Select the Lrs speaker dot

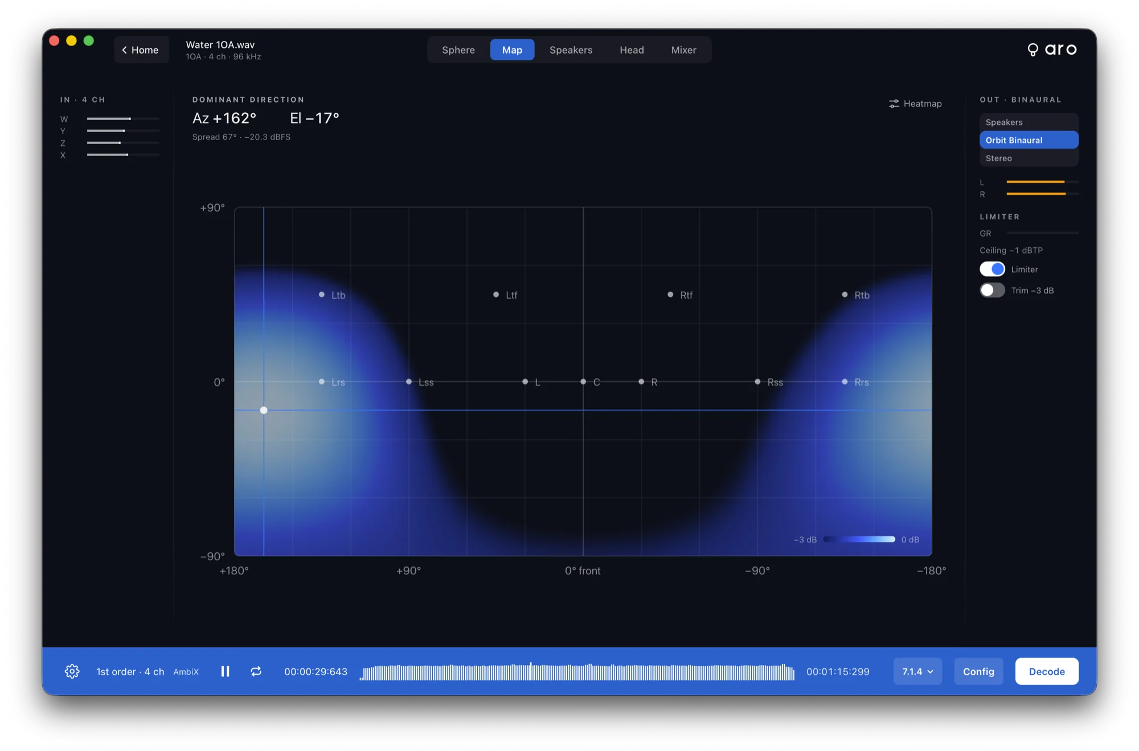coord(322,382)
